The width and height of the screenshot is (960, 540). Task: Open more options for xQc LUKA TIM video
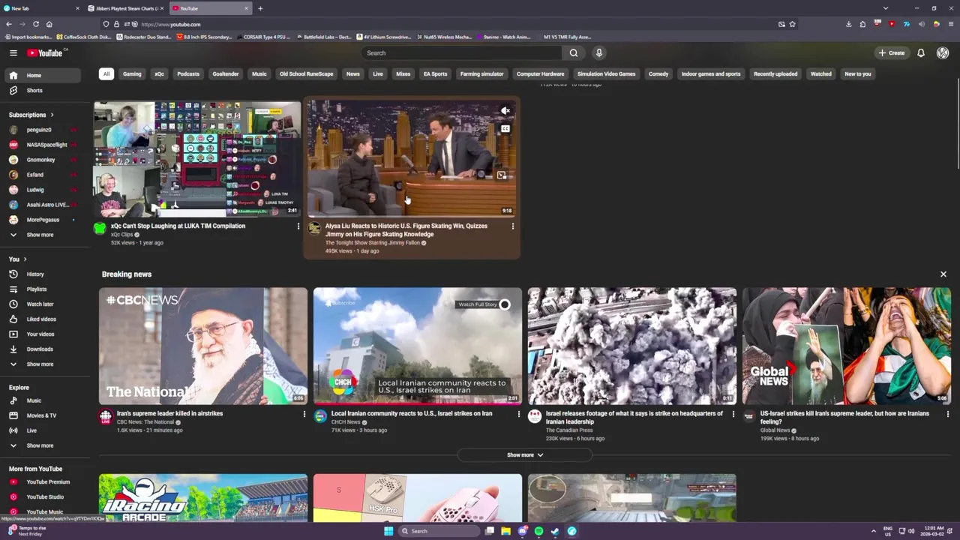298,226
